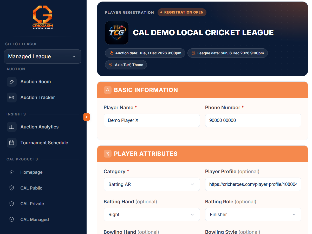The image size is (312, 234).
Task: Click the Player Profile URL field
Action: pos(253,184)
